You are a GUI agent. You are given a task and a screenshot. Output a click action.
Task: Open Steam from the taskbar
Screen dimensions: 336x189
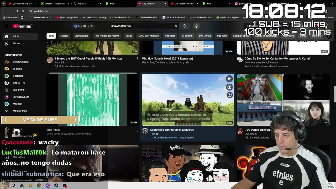pyautogui.click(x=56, y=186)
